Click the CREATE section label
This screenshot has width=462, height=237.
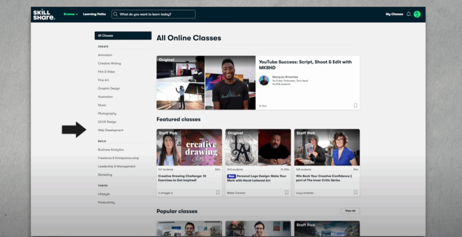click(x=103, y=46)
